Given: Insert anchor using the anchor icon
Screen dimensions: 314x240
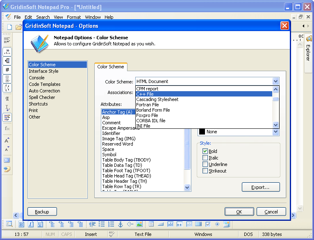Looking at the screenshot, I should 121,224.
